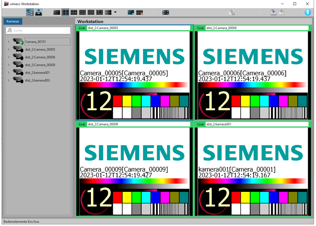Click the magnifier icon in search box
Image resolution: width=316 pixels, height=226 pixels.
(10, 31)
